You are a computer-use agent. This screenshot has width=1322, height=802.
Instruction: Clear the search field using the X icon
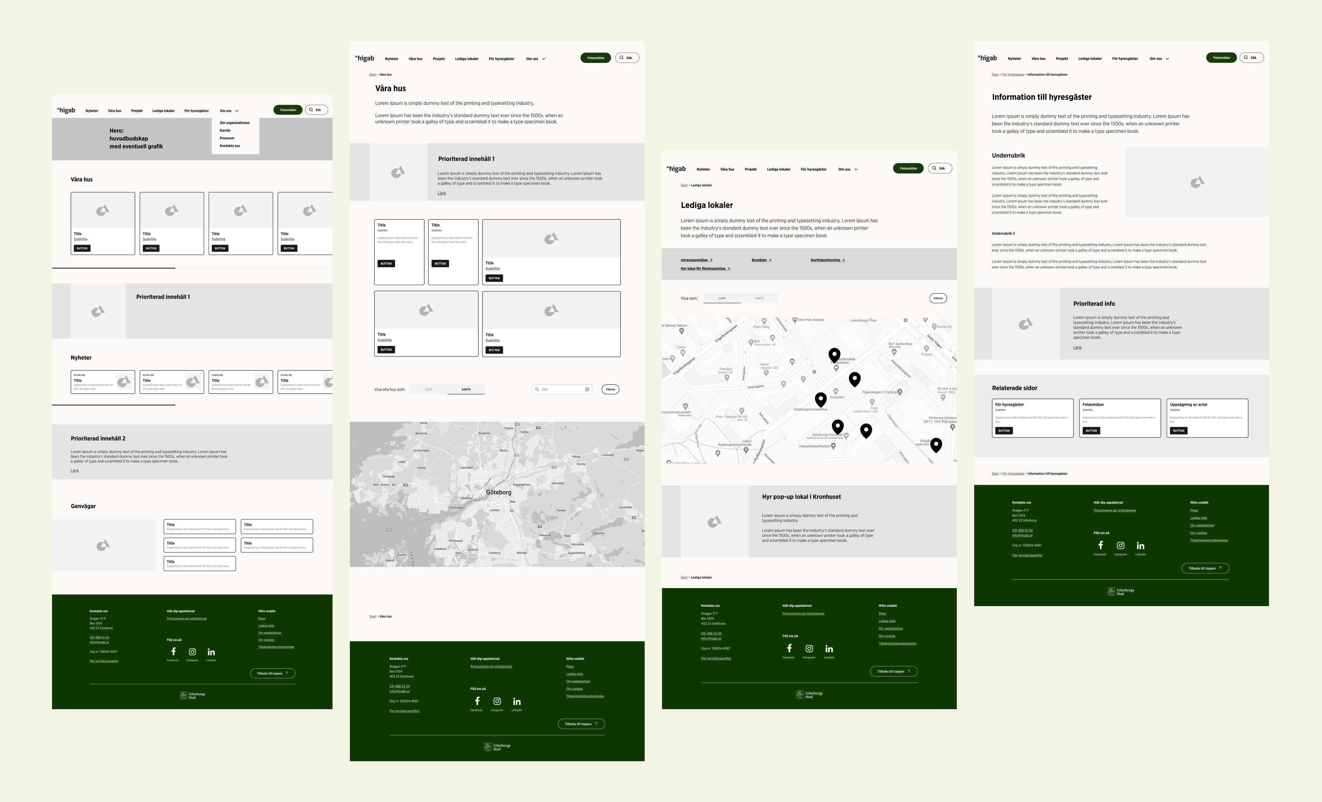(x=587, y=389)
